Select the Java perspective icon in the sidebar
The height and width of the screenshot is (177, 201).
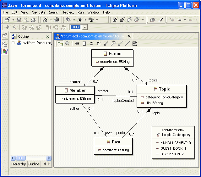(5, 52)
